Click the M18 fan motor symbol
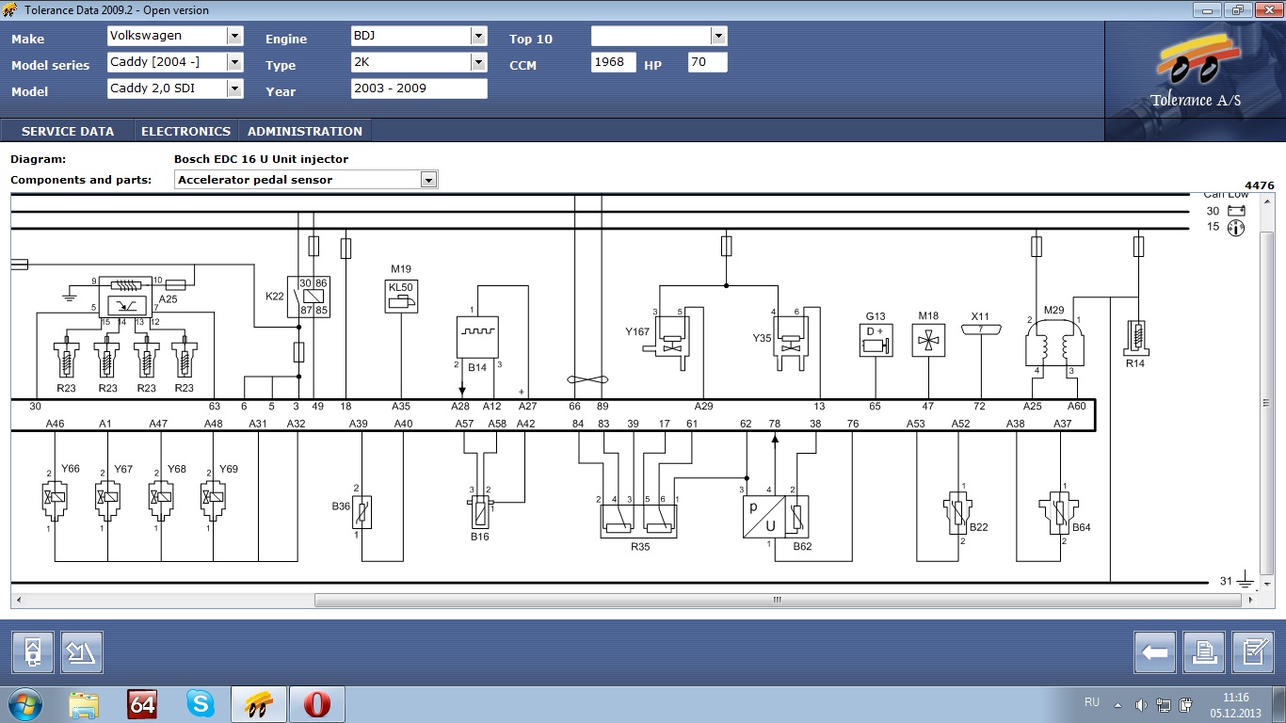This screenshot has height=723, width=1286. [x=928, y=340]
